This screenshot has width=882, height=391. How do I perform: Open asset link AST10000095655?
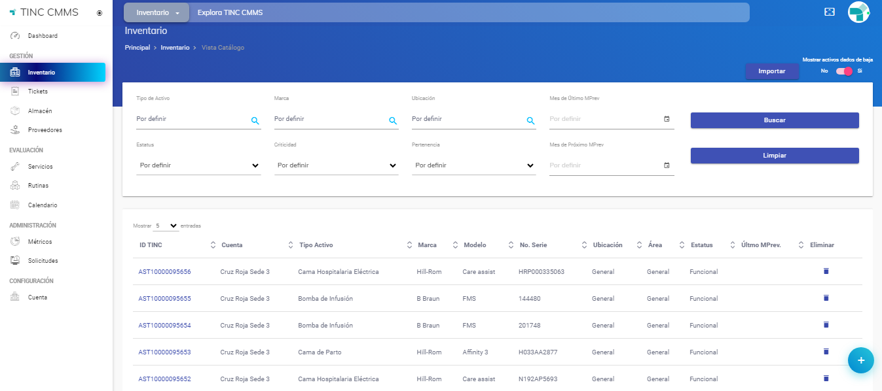pyautogui.click(x=164, y=299)
